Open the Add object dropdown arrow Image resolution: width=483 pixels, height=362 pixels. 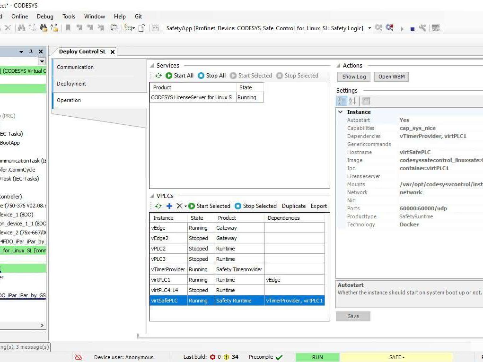click(x=134, y=28)
